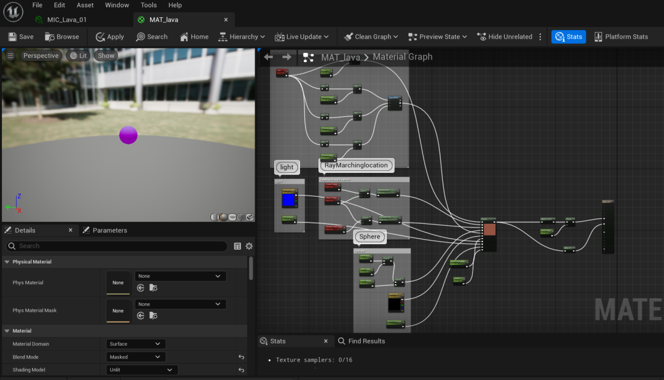The width and height of the screenshot is (664, 380).
Task: Navigate back in the material graph
Action: click(268, 57)
